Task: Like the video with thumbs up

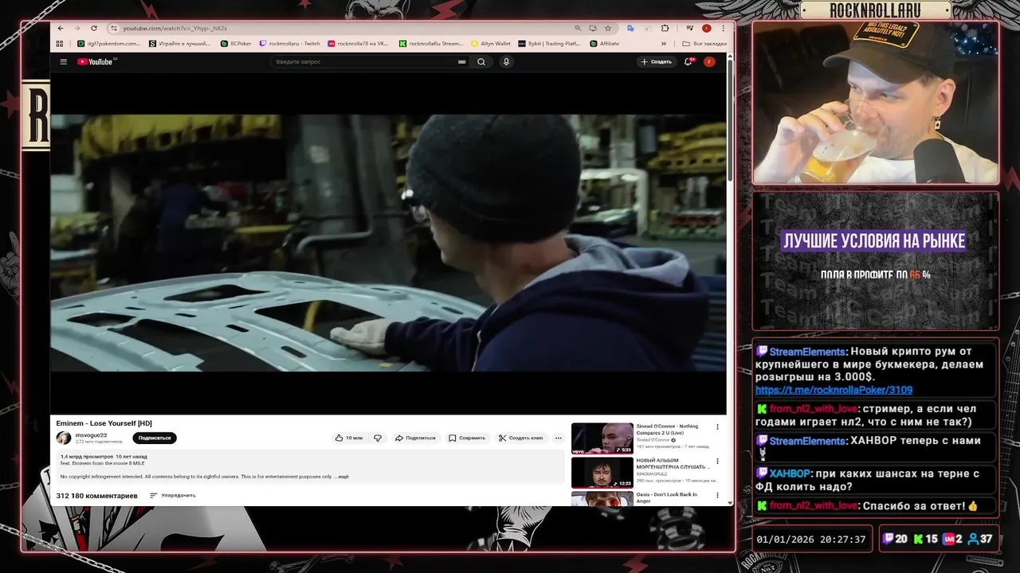Action: point(349,438)
